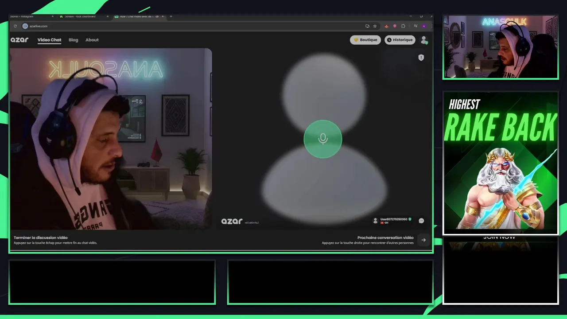Click the Switzerland flag under the username

pos(382,222)
